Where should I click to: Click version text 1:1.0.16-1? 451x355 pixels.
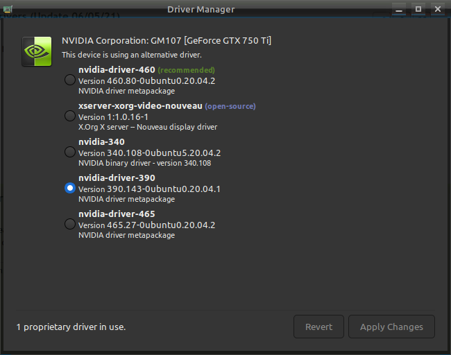(x=128, y=117)
